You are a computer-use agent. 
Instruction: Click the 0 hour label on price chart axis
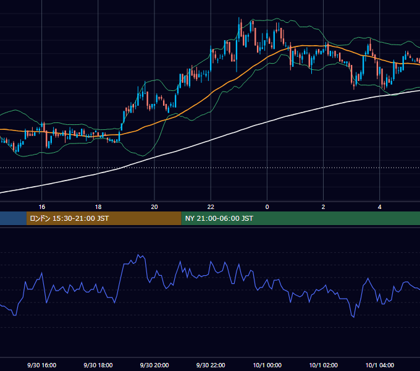click(x=267, y=207)
